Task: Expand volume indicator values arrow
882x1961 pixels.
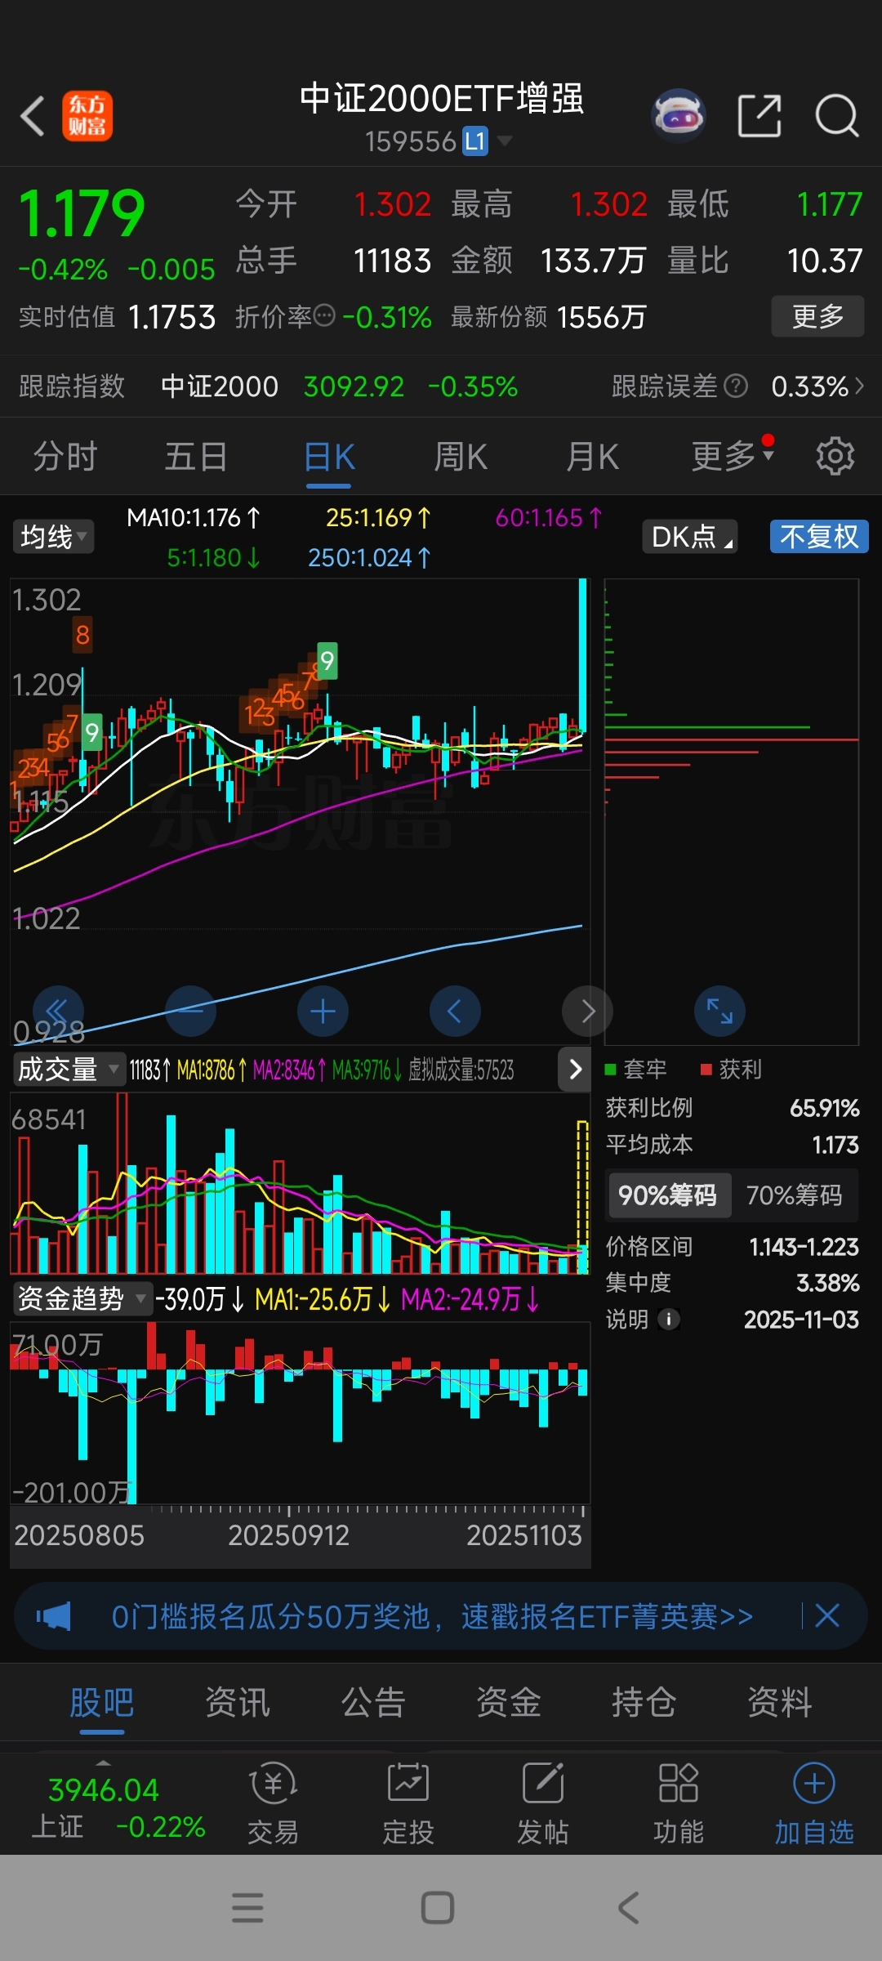Action: tap(575, 1069)
